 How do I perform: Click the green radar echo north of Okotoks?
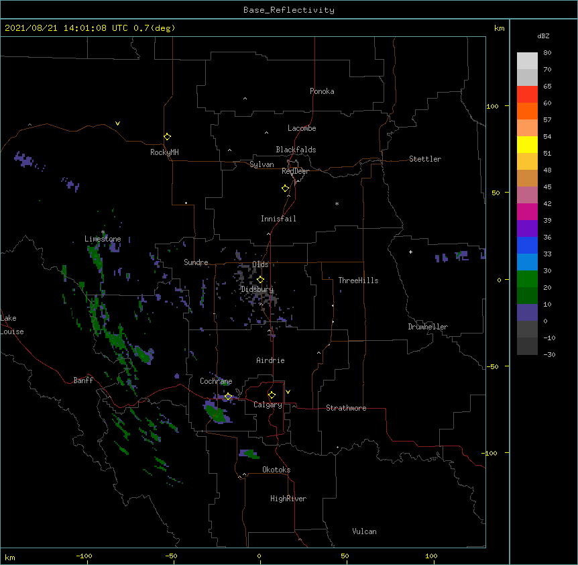249,454
